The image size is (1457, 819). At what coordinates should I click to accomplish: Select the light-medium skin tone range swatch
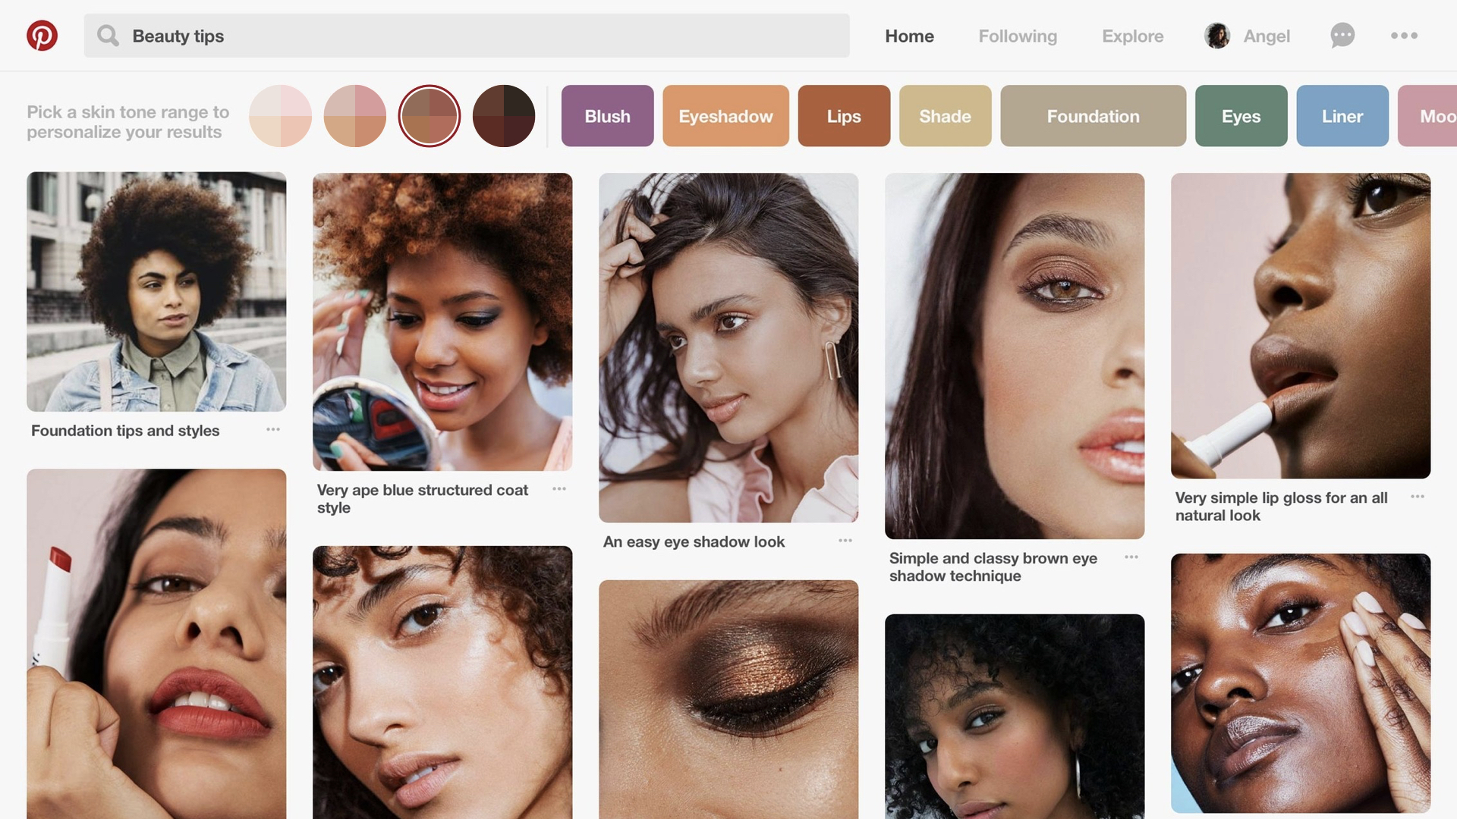(355, 116)
